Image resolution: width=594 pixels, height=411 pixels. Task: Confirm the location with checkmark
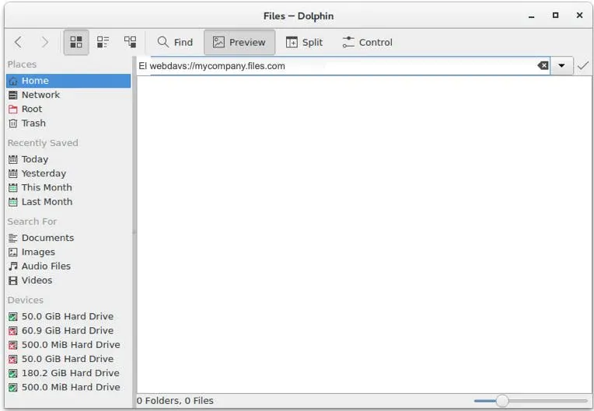point(583,66)
